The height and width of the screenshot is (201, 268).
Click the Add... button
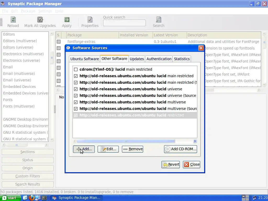point(84,149)
